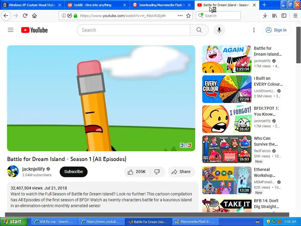Open the Firefox hamburger menu
301x226 pixels.
click(295, 16)
